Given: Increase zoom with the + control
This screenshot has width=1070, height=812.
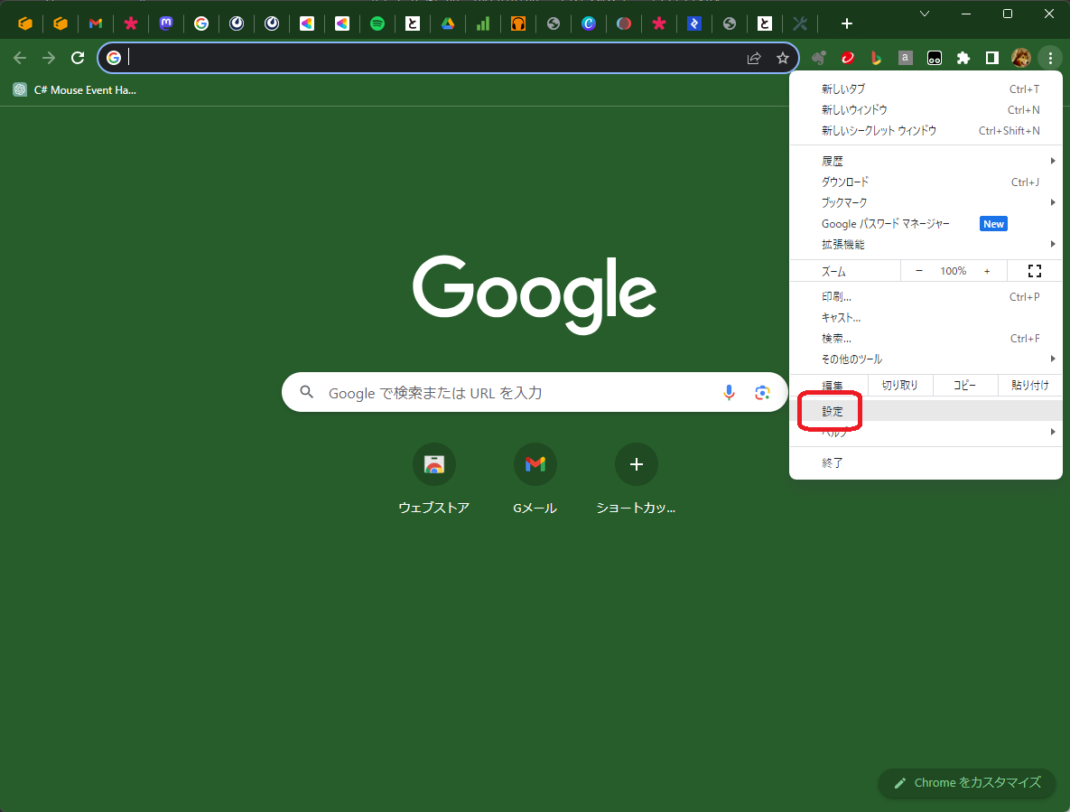Looking at the screenshot, I should (x=986, y=270).
